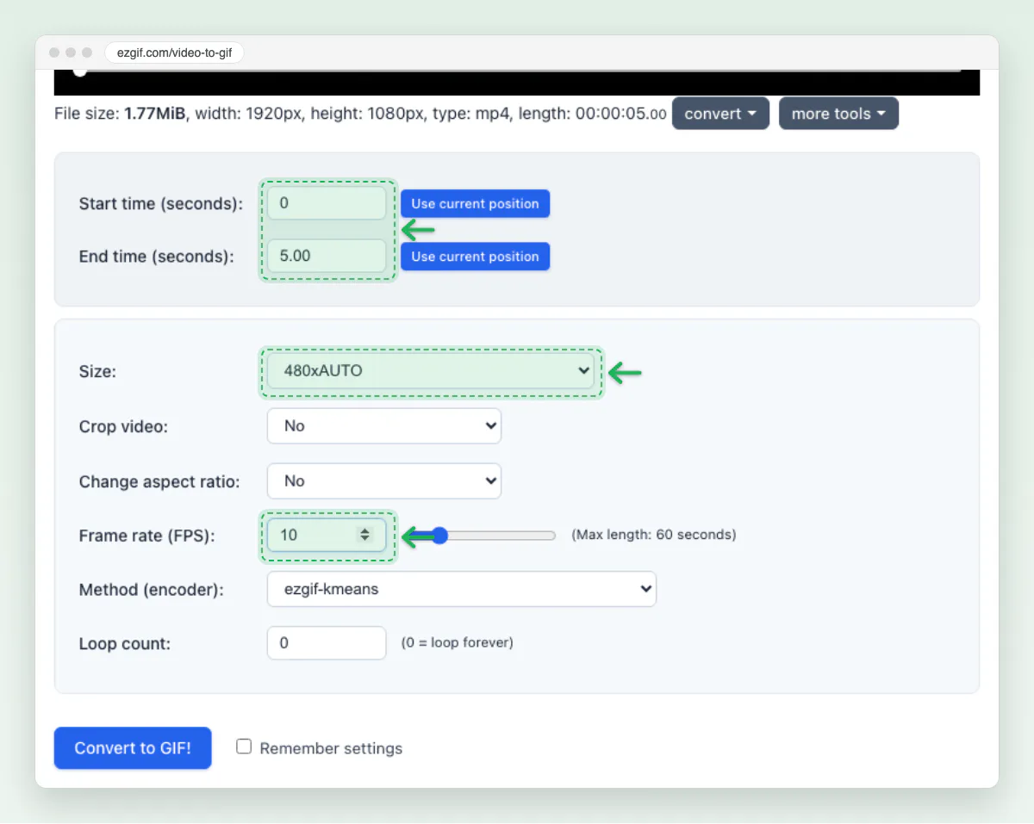Open the Change aspect ratio dropdown
This screenshot has height=824, width=1034.
[x=384, y=481]
